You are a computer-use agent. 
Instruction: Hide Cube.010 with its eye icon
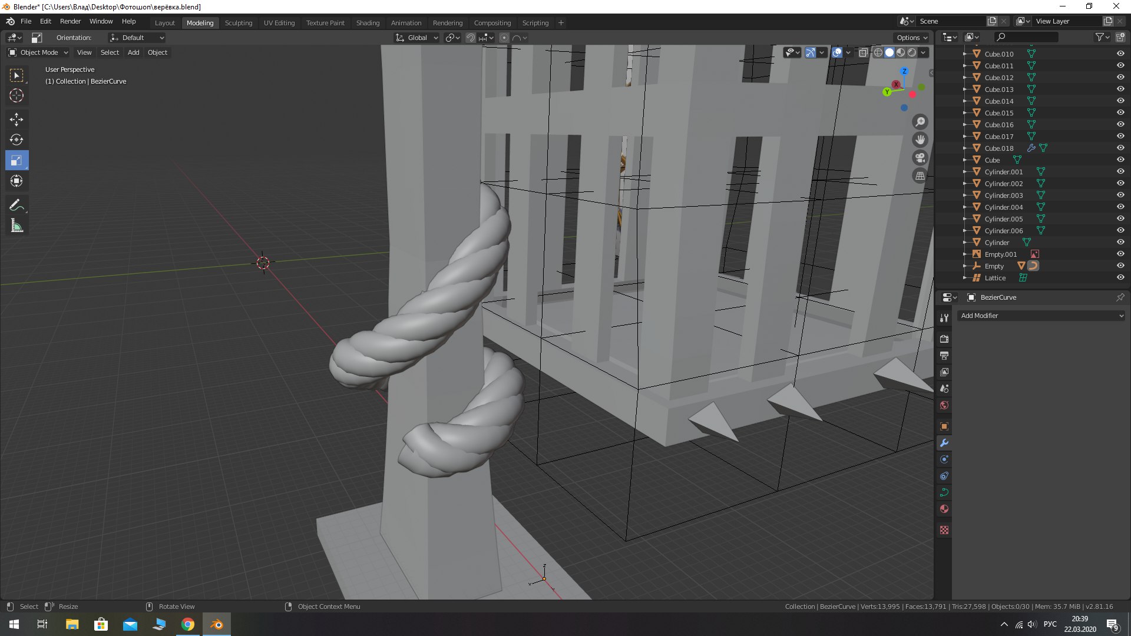1120,54
